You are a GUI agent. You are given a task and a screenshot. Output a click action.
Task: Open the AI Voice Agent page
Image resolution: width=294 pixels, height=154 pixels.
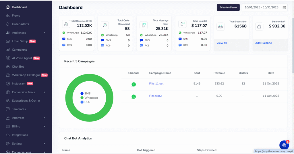tap(22, 58)
